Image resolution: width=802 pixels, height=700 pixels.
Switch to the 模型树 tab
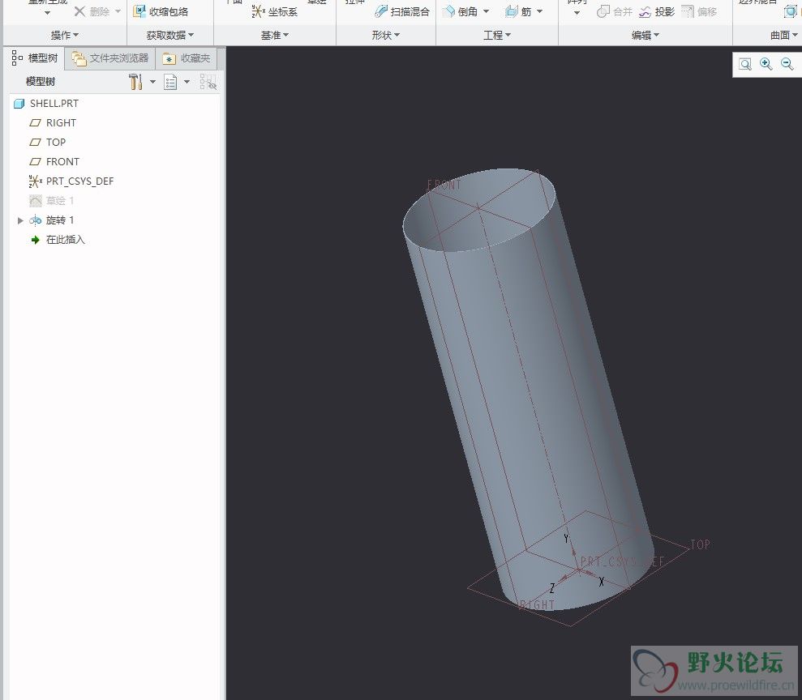pyautogui.click(x=35, y=58)
